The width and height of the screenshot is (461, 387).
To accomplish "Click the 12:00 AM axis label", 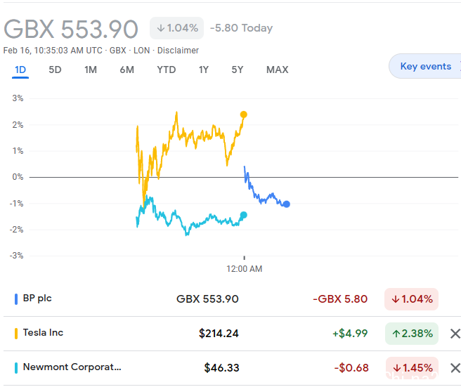I will click(x=245, y=269).
